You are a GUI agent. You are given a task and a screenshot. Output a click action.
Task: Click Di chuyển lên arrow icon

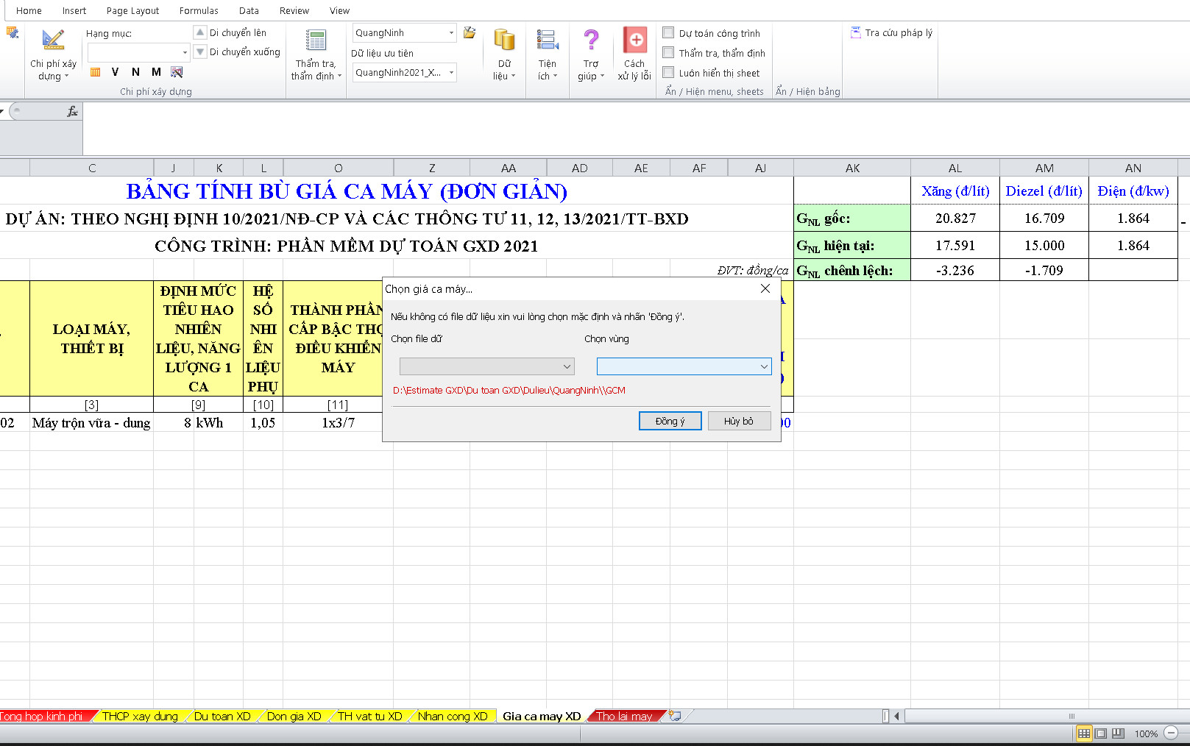(x=200, y=32)
